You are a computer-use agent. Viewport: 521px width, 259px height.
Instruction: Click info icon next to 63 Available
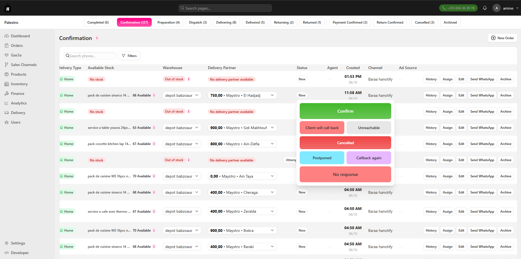(154, 128)
